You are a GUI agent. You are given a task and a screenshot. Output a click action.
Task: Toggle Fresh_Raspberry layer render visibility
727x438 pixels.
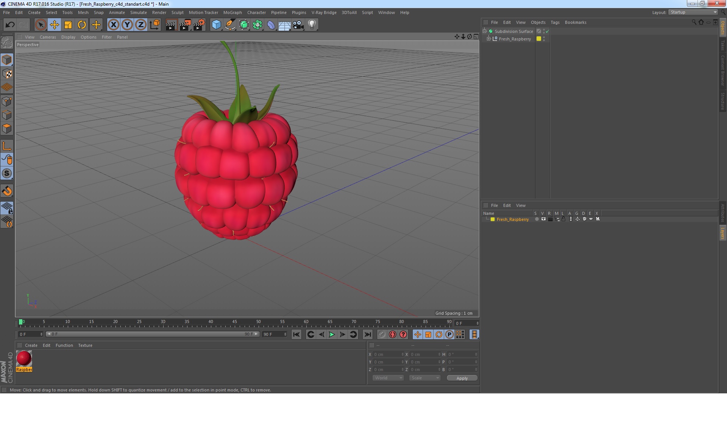(x=550, y=219)
